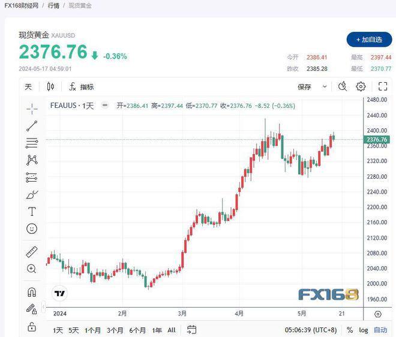
Task: Open the quick search icon
Action: pyautogui.click(x=343, y=86)
